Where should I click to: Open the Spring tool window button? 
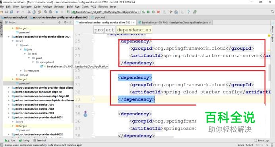pos(24,141)
